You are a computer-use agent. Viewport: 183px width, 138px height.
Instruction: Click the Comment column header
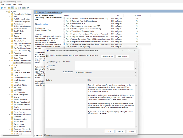click(137, 15)
